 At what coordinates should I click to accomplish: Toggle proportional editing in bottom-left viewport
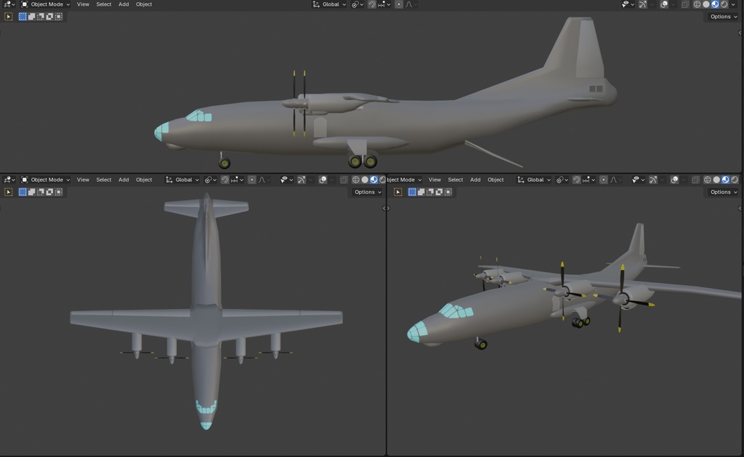tap(251, 179)
